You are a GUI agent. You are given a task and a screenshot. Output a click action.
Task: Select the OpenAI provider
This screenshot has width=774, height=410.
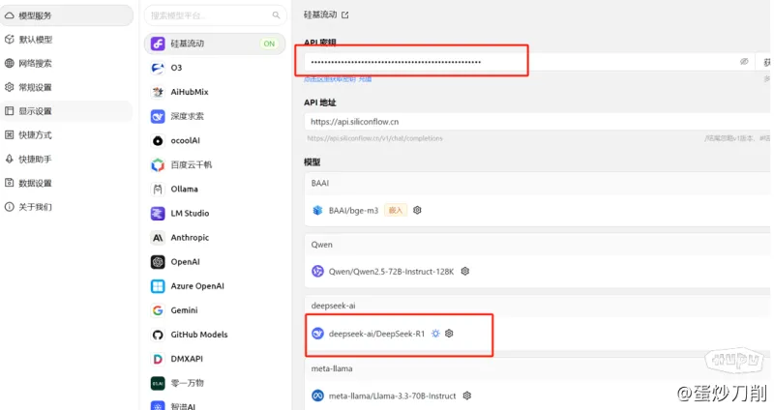point(215,261)
